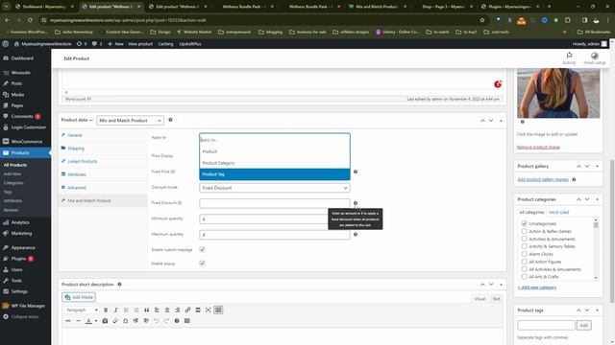
Task: Redo edit in editor
Action: pyautogui.click(x=166, y=321)
